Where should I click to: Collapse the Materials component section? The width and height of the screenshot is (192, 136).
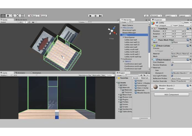[152, 67]
